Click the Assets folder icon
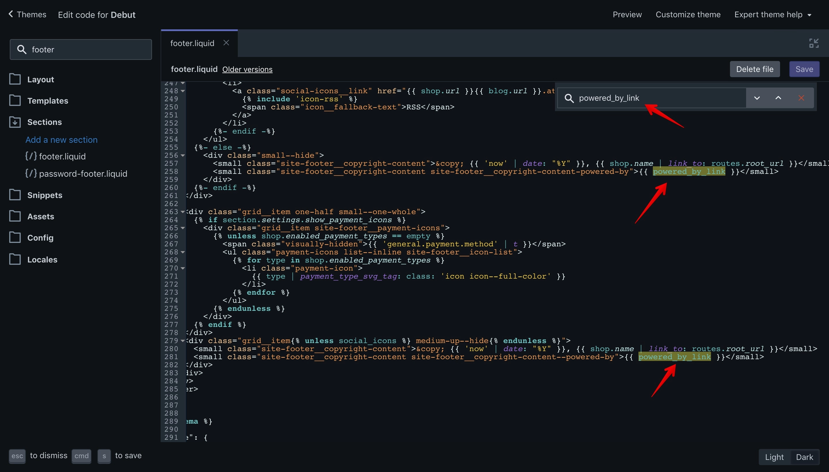This screenshot has height=472, width=829. 15,216
